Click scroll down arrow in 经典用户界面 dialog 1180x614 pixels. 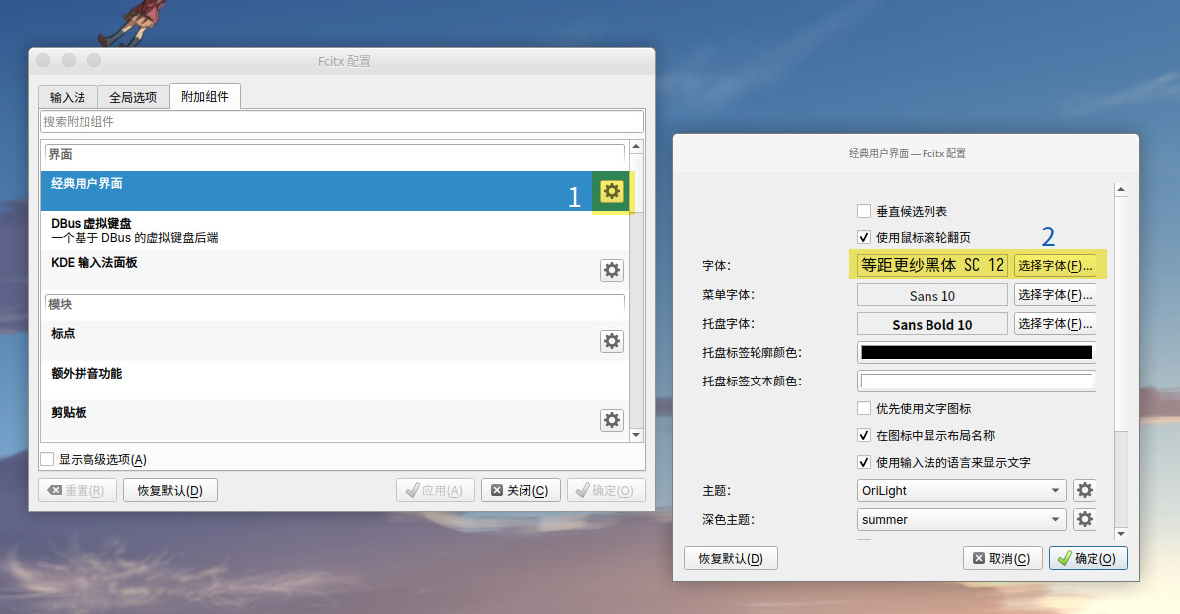pos(1121,534)
